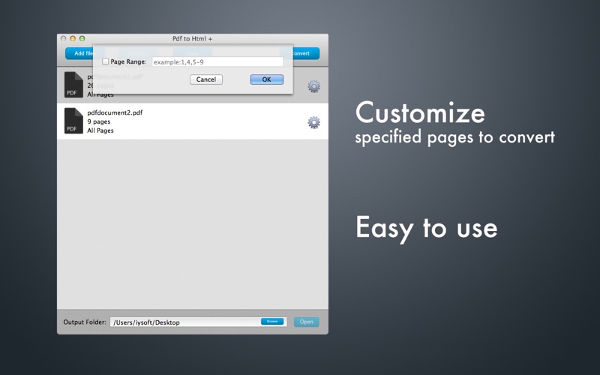The width and height of the screenshot is (600, 375).
Task: Focus the Output Folder path field
Action: click(x=198, y=322)
